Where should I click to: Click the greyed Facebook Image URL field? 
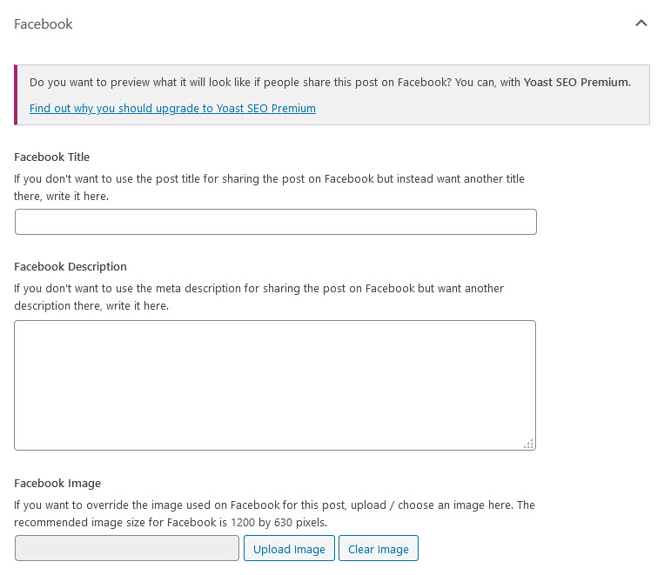(127, 549)
